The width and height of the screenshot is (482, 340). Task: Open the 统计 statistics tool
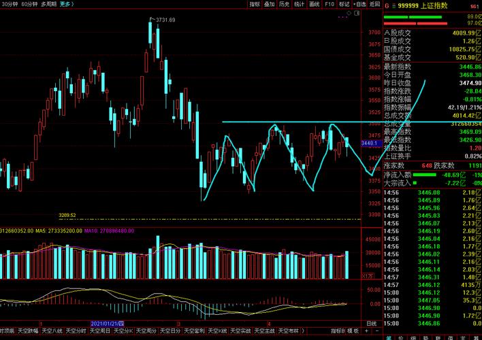pos(300,4)
